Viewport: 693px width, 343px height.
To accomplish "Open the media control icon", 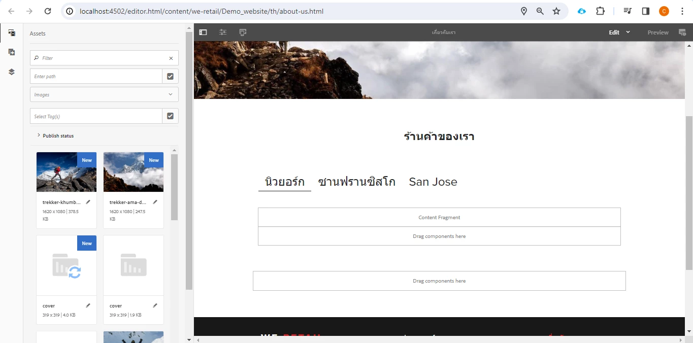I will pos(628,11).
